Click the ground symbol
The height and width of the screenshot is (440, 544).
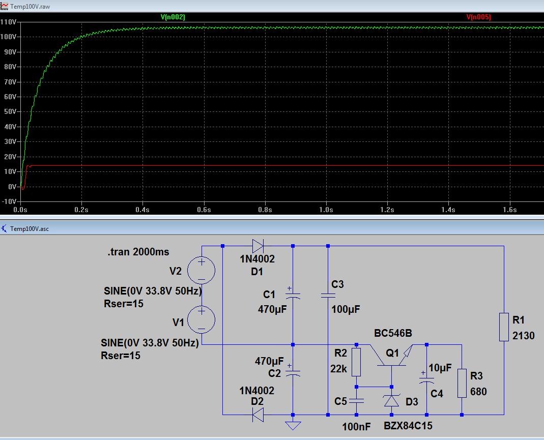coord(293,425)
